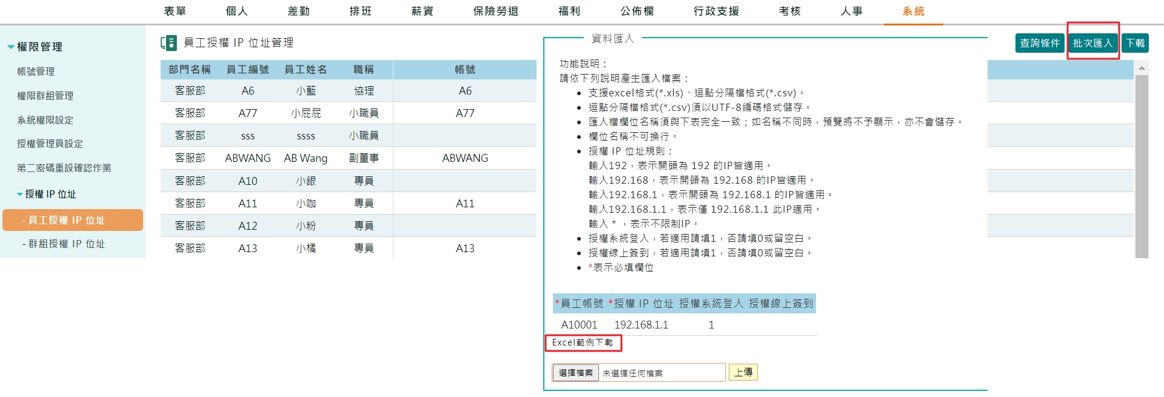Open the 考核 top menu
The height and width of the screenshot is (397, 1164).
pos(790,11)
